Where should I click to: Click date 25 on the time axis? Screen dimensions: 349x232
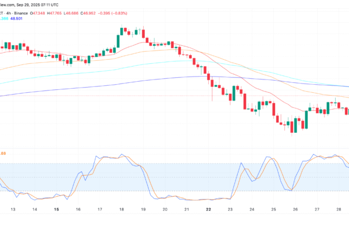(x=273, y=209)
